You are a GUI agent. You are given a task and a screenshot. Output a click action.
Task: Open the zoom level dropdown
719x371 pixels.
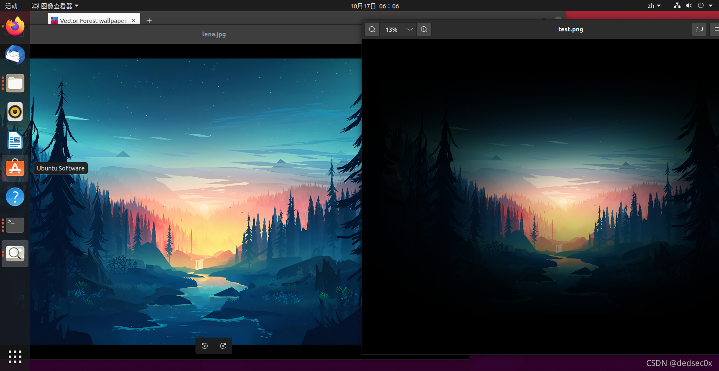point(410,29)
